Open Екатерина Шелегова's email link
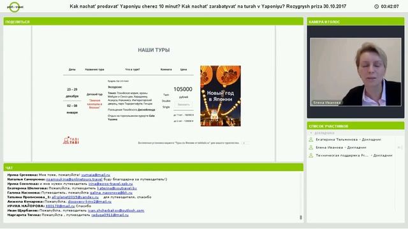 pyautogui.click(x=117, y=188)
